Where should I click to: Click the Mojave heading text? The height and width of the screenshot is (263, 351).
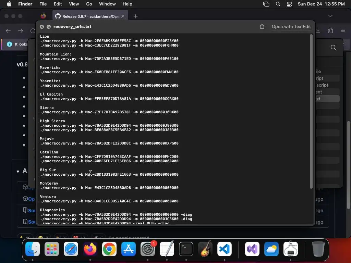(47, 139)
